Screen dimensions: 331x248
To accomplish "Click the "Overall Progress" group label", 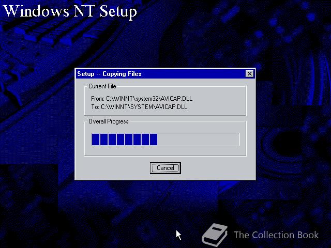I will (x=108, y=121).
